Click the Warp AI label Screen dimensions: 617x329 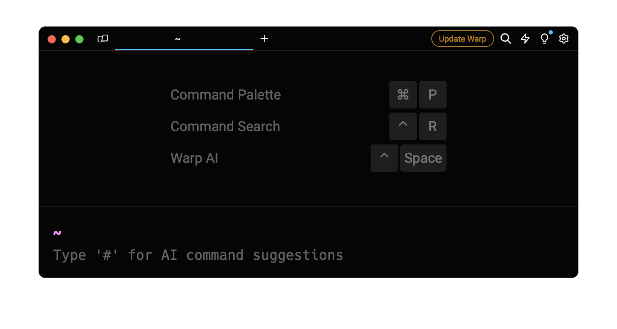[x=194, y=158]
